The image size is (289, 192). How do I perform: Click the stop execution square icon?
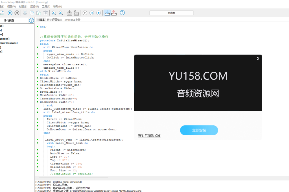pyautogui.click(x=98, y=13)
